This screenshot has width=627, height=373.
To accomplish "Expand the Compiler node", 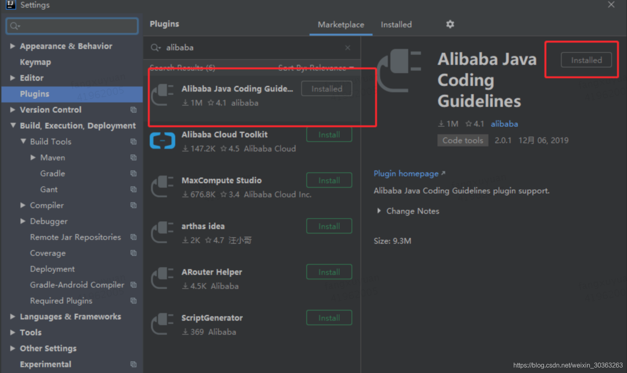I will click(x=23, y=205).
